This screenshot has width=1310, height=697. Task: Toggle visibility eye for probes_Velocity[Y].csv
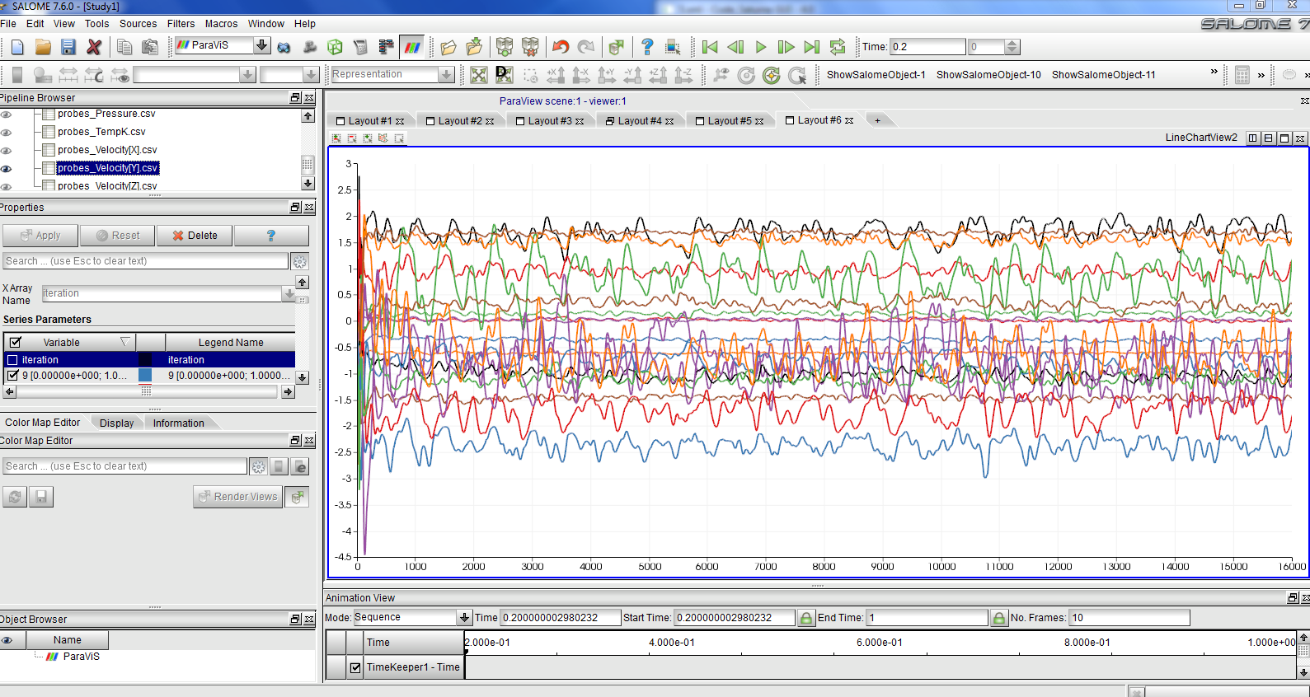(7, 168)
